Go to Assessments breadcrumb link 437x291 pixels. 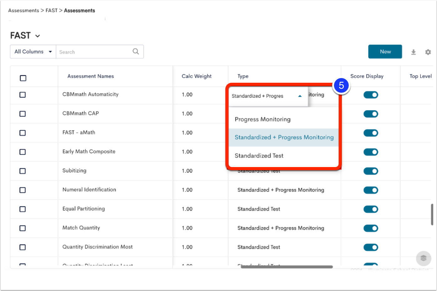coord(23,10)
